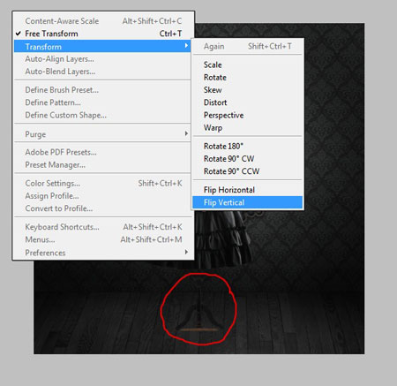Click the checkmark beside Free Transform
This screenshot has height=386, width=397.
pyautogui.click(x=19, y=34)
